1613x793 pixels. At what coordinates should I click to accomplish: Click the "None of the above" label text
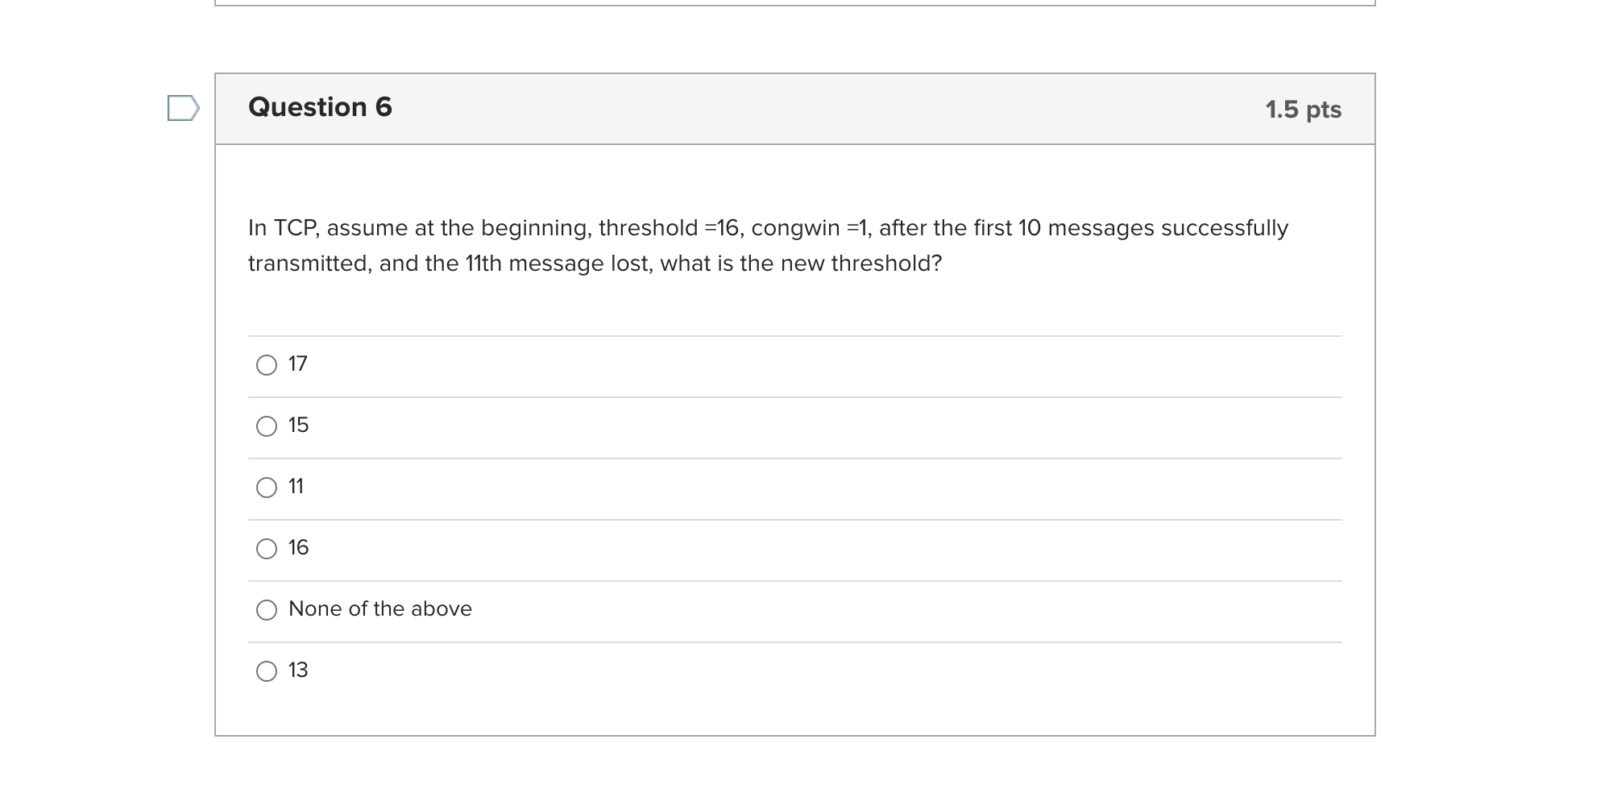coord(380,609)
